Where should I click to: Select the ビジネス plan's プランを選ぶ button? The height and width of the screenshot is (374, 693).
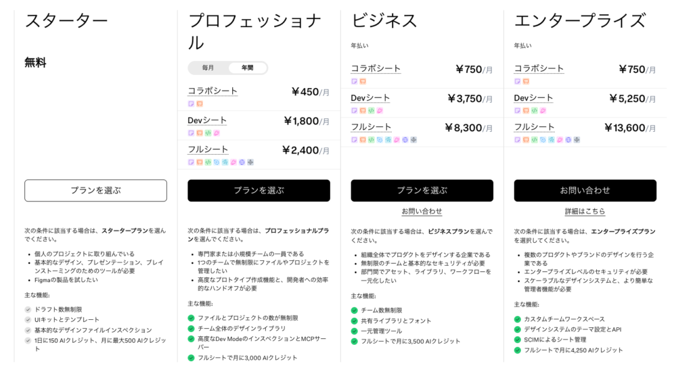422,191
